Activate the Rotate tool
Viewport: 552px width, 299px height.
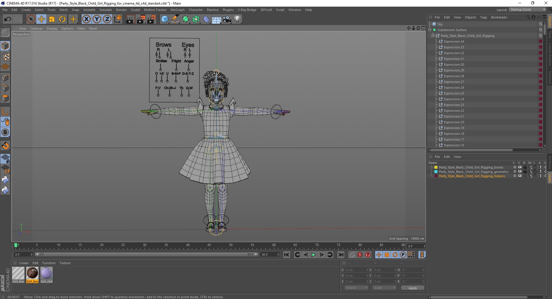62,19
